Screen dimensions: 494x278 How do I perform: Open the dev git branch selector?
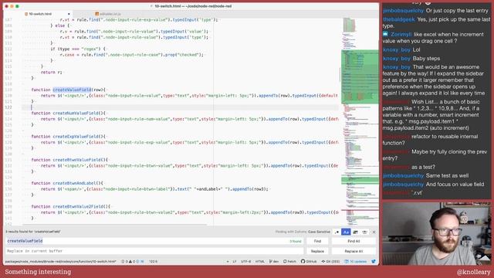tap(274, 262)
